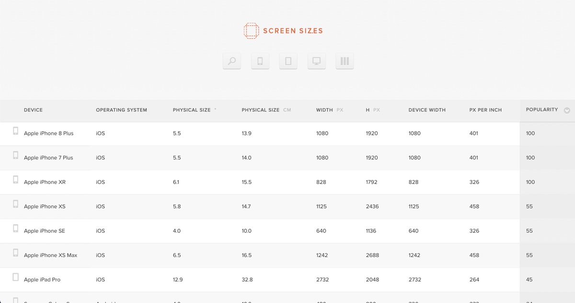Click phone icon beside iPhone 7 Plus

[16, 156]
